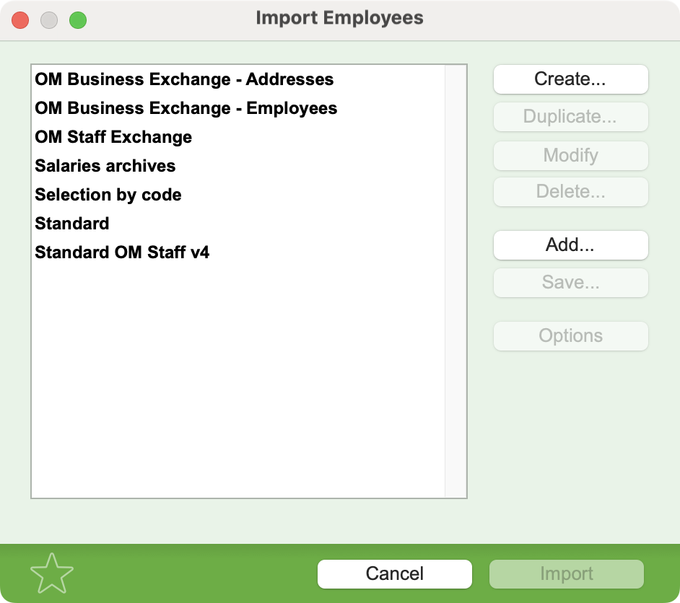Click the Delete... button
The height and width of the screenshot is (603, 680).
tap(571, 191)
